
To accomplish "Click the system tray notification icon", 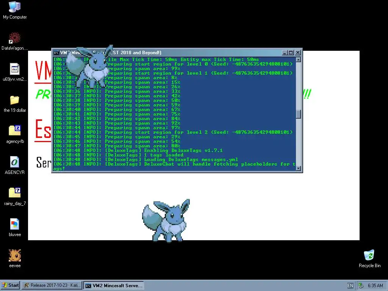I will 361,286.
